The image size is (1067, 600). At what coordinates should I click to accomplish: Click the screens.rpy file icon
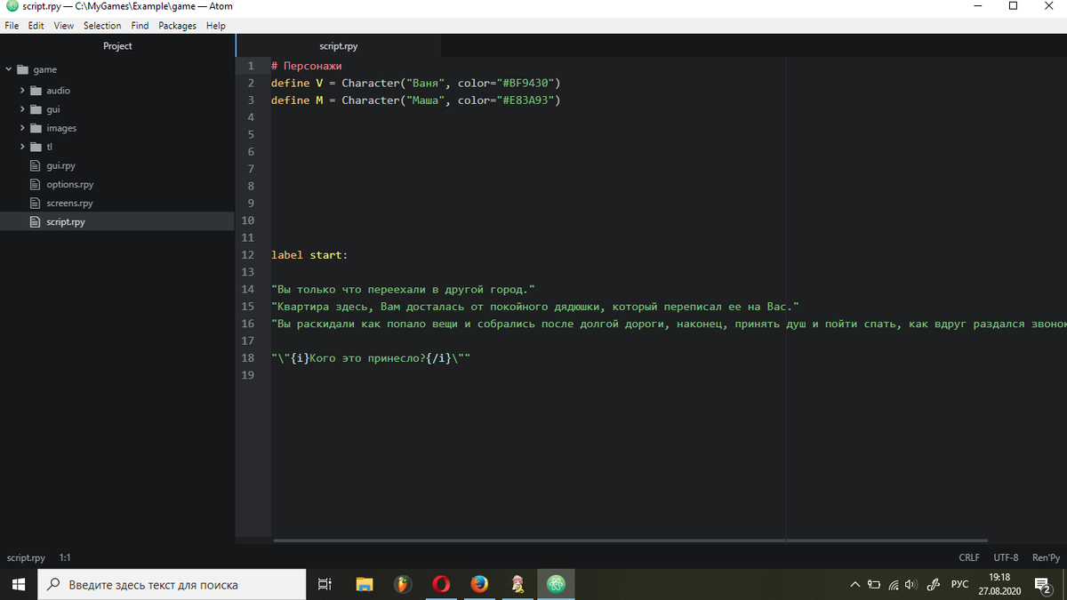click(x=36, y=203)
